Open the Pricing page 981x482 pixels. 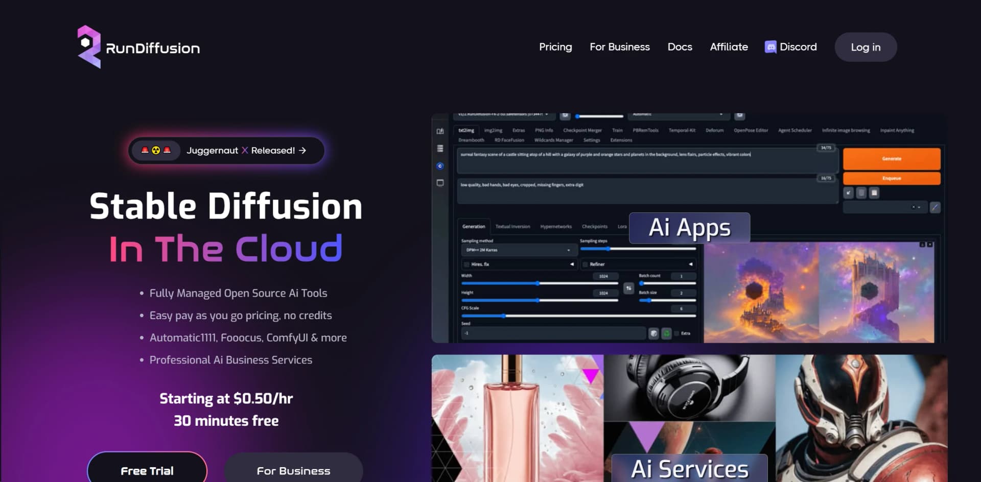coord(555,47)
